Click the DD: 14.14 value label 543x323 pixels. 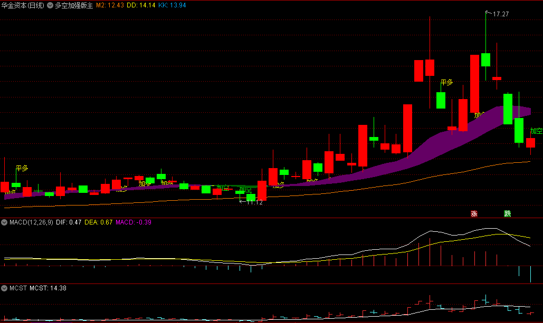[x=141, y=5]
